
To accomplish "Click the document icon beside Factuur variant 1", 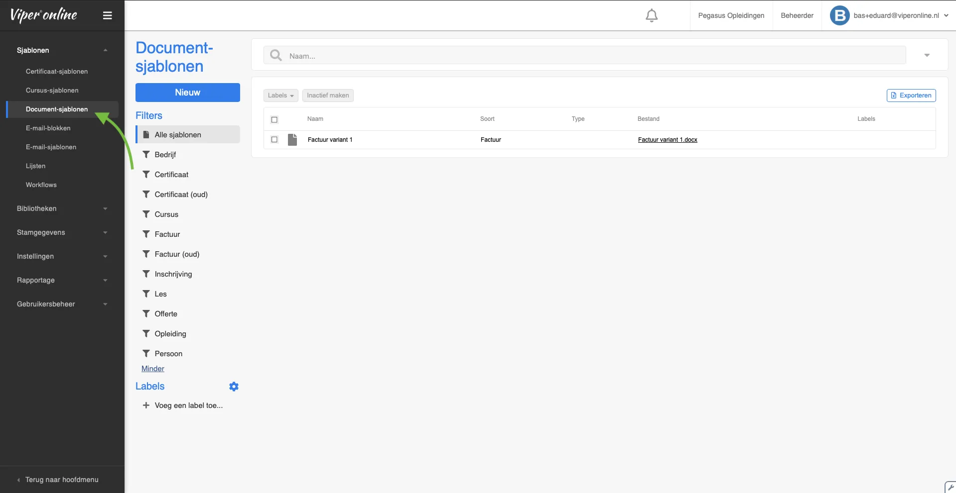I will click(x=292, y=140).
